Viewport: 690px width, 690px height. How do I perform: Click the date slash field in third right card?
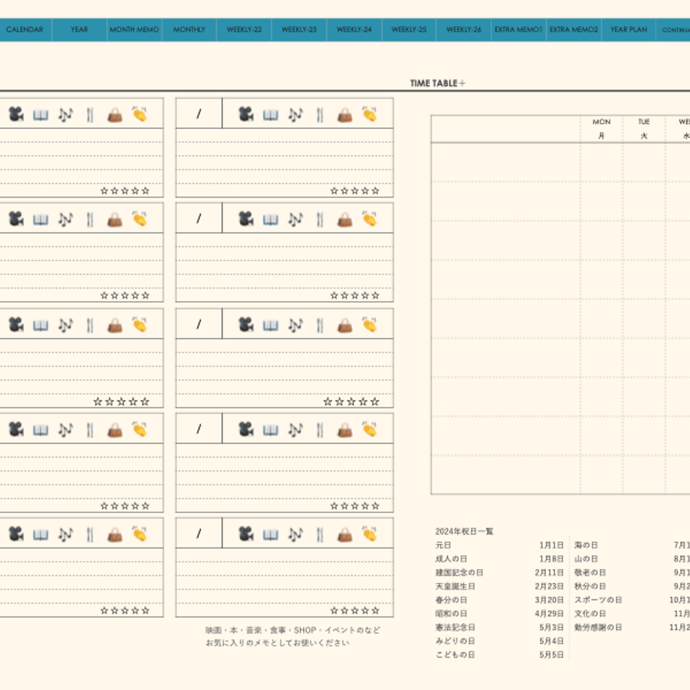point(199,324)
